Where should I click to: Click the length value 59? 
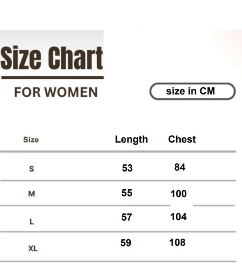point(126,243)
